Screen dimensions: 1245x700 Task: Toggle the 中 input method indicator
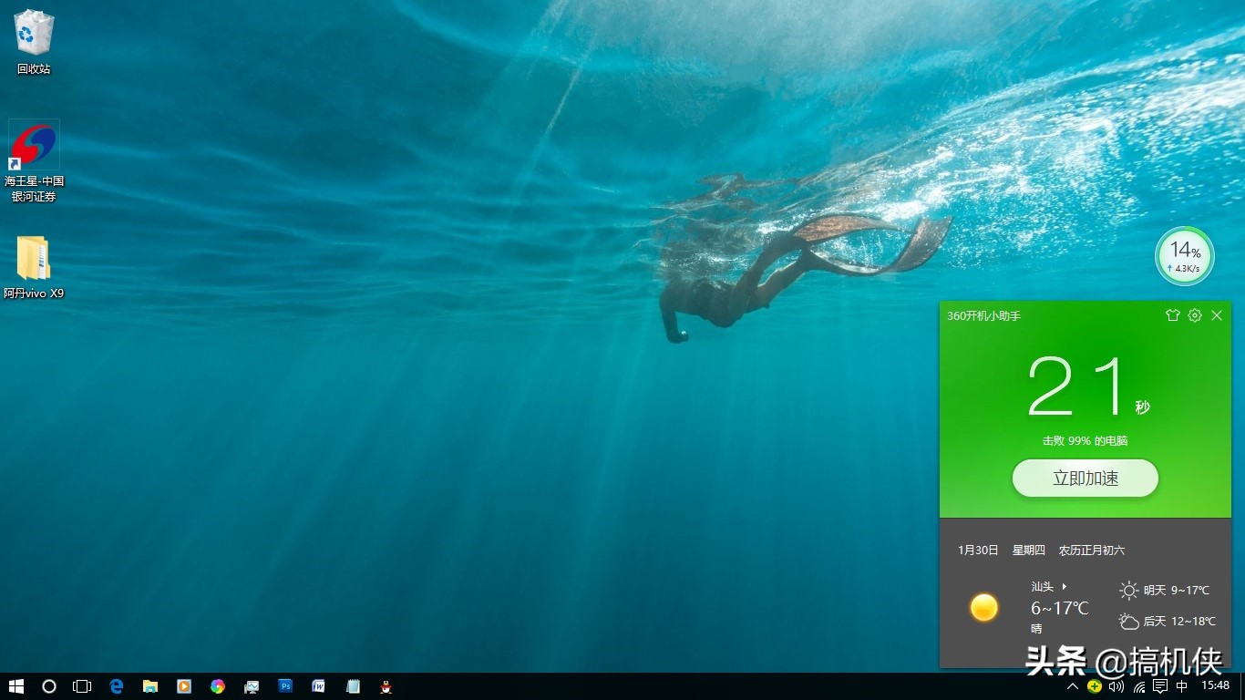tap(1182, 686)
